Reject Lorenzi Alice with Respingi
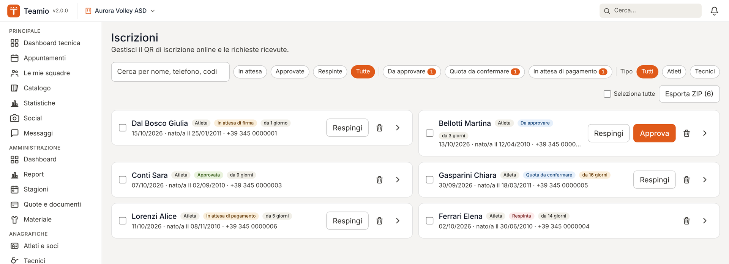The height and width of the screenshot is (264, 729). click(347, 221)
